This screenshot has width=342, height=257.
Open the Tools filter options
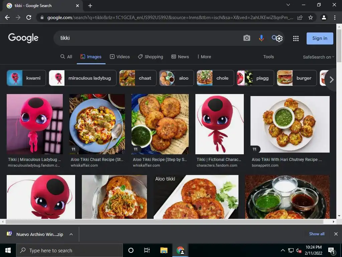click(269, 57)
